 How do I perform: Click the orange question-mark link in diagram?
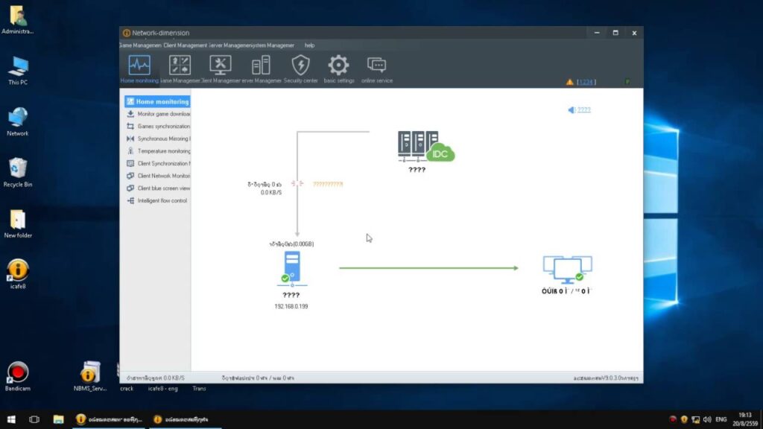click(x=328, y=185)
